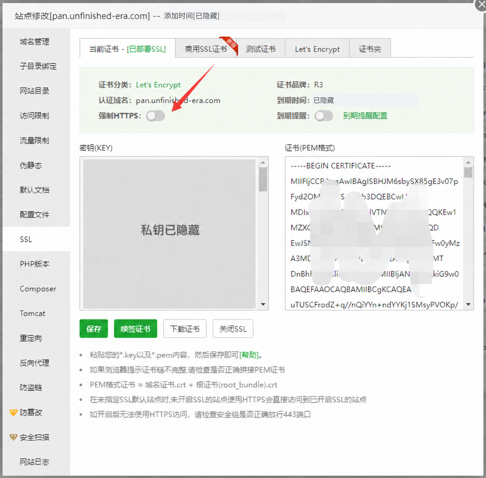486x478 pixels.
Task: Open 安全扫描 label in sidebar
Action: coord(35,437)
